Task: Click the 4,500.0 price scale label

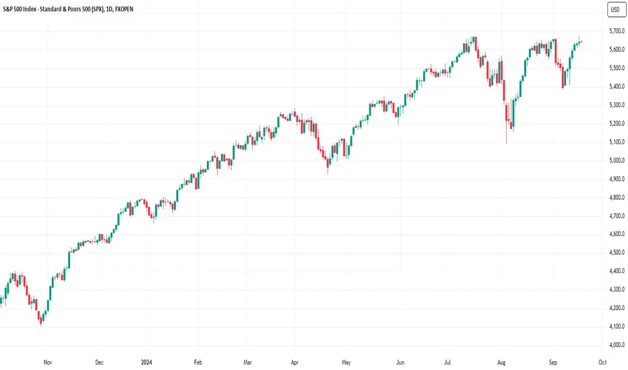Action: click(617, 252)
